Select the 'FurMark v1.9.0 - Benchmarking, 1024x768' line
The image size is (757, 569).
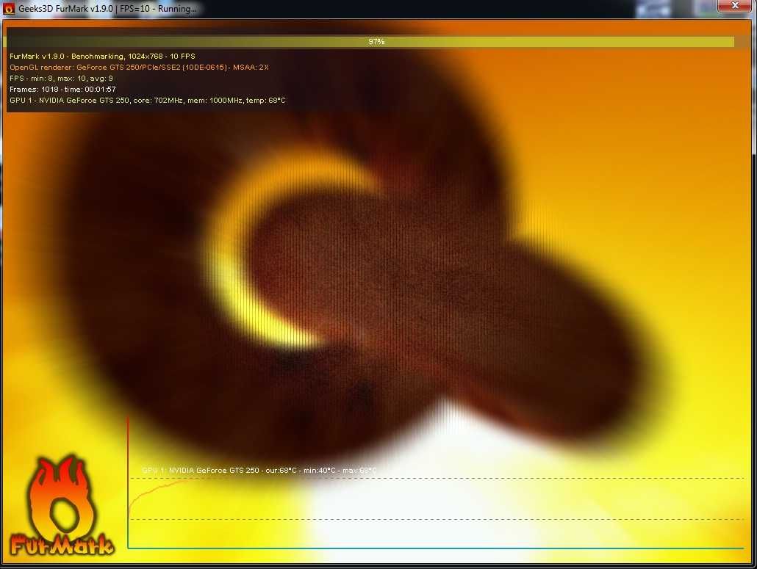(x=102, y=57)
